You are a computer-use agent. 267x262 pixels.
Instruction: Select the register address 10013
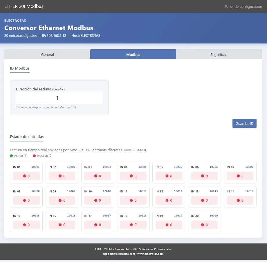click(x=214, y=191)
